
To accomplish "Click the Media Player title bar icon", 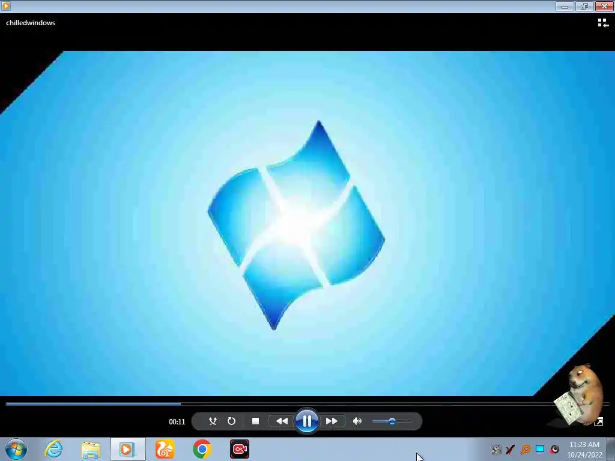I will click(5, 6).
